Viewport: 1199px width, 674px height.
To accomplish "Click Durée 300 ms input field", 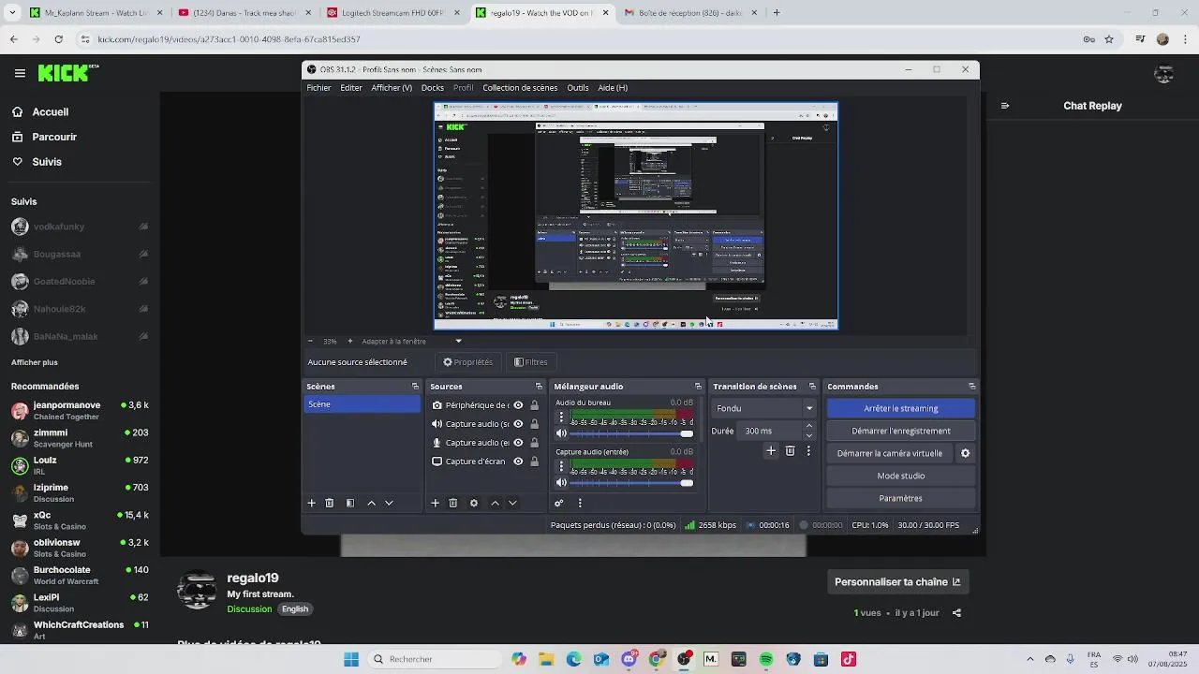I will click(770, 431).
